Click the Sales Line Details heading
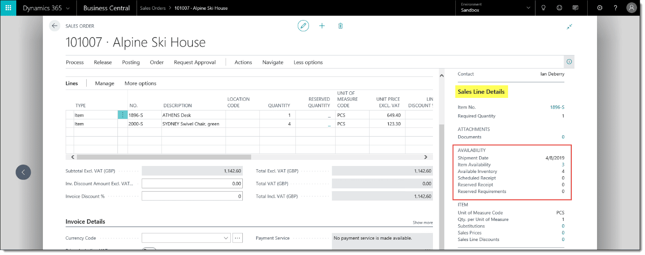Screen dimensions: 645x255 [481, 92]
